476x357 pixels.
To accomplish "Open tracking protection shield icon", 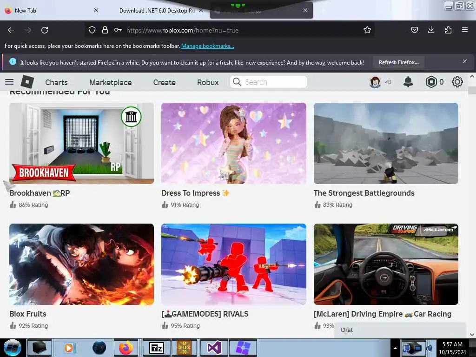I will (92, 30).
